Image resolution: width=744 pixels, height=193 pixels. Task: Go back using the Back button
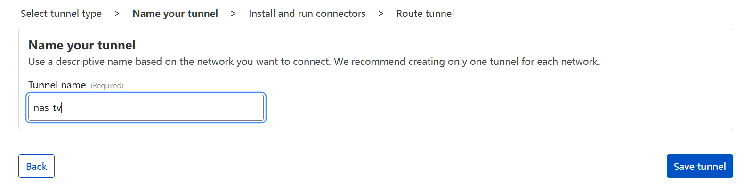coord(36,166)
